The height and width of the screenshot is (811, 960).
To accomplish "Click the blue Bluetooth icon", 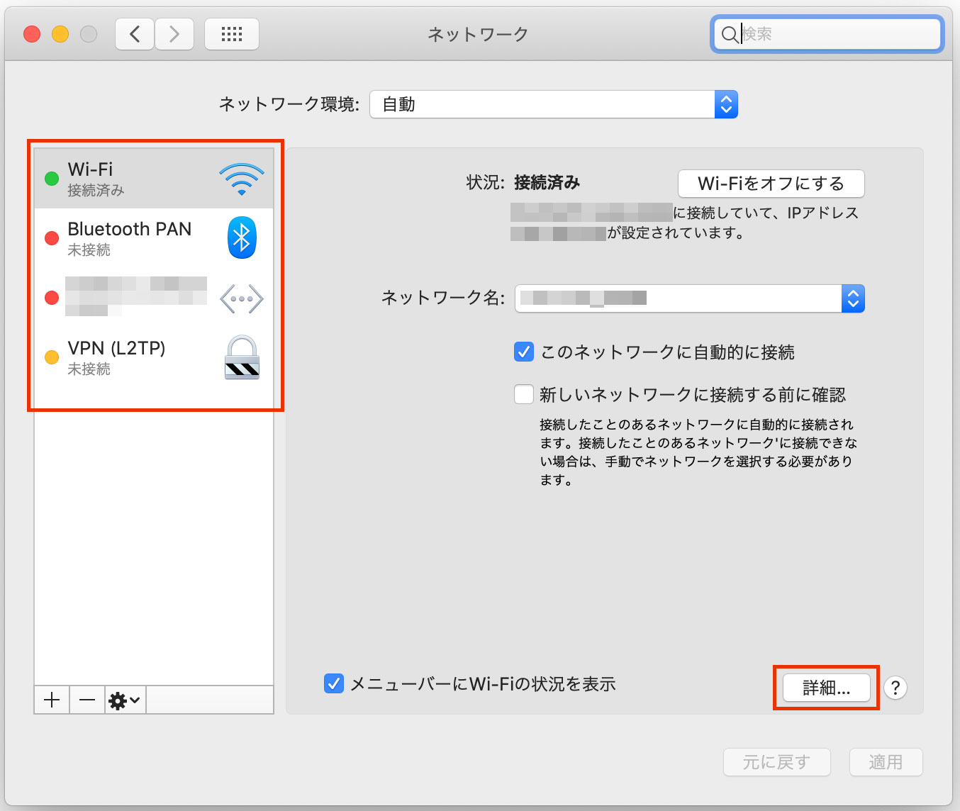I will [x=242, y=237].
